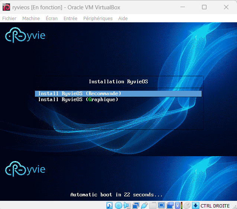Click the window resize grip in status bar

[x=235, y=207]
